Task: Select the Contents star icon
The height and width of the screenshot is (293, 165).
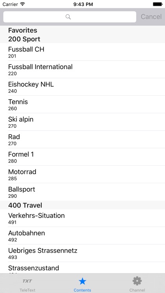Action: pos(82,281)
